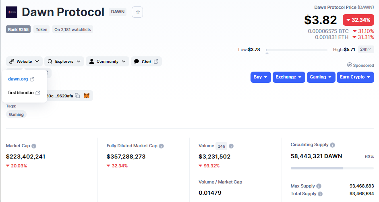Click the red 32.34% change badge
Screen dimensions: 379x202
click(358, 20)
